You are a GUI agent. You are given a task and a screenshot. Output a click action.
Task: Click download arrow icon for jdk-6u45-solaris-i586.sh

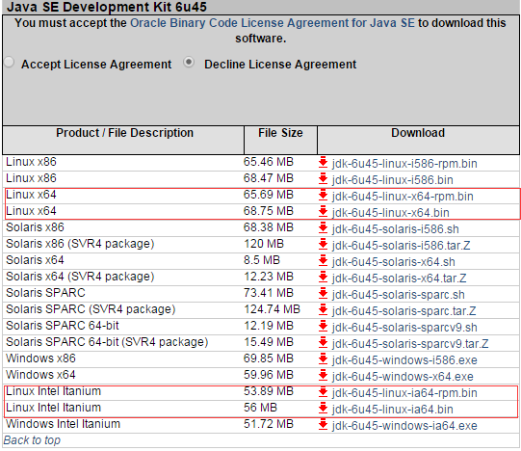323,227
